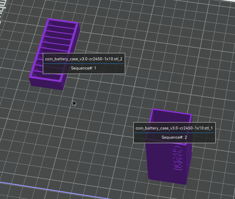Click label coin_battery_case_v3.0-cr2450-1x10.stl_2
This screenshot has height=199, width=235.
click(84, 59)
